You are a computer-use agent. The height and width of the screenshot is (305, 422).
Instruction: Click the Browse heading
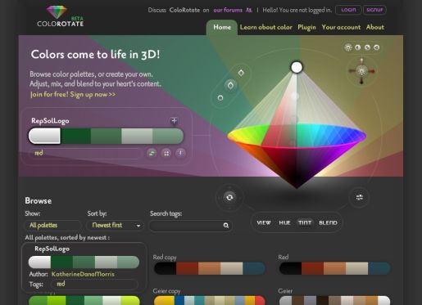[x=39, y=200]
